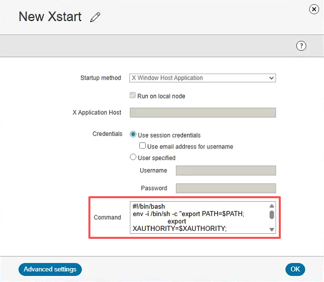Open help via the question mark icon
Screen dimensions: 324x282
click(301, 46)
